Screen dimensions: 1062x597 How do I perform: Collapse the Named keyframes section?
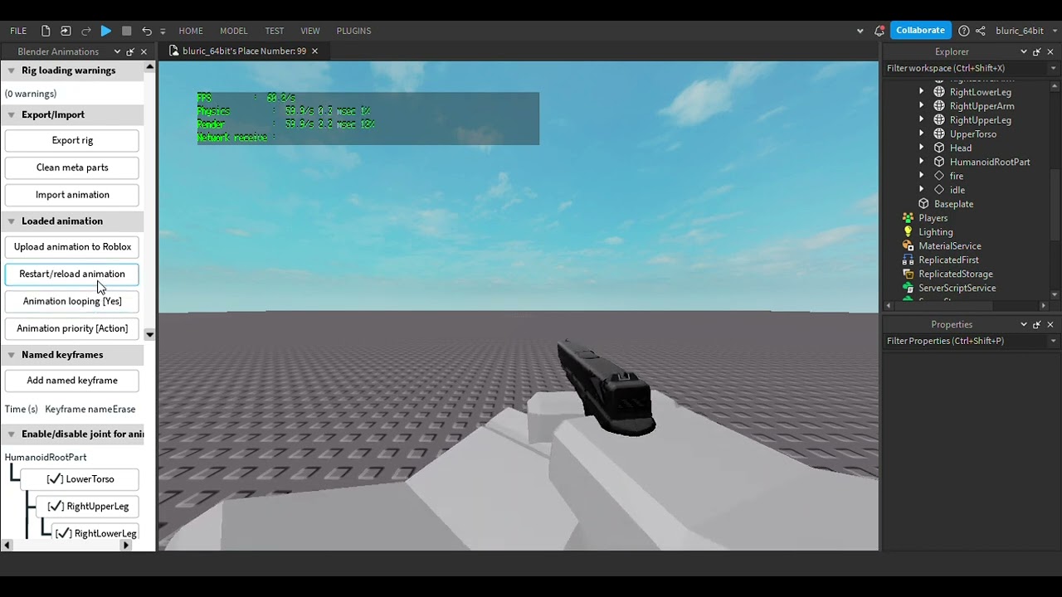[12, 355]
